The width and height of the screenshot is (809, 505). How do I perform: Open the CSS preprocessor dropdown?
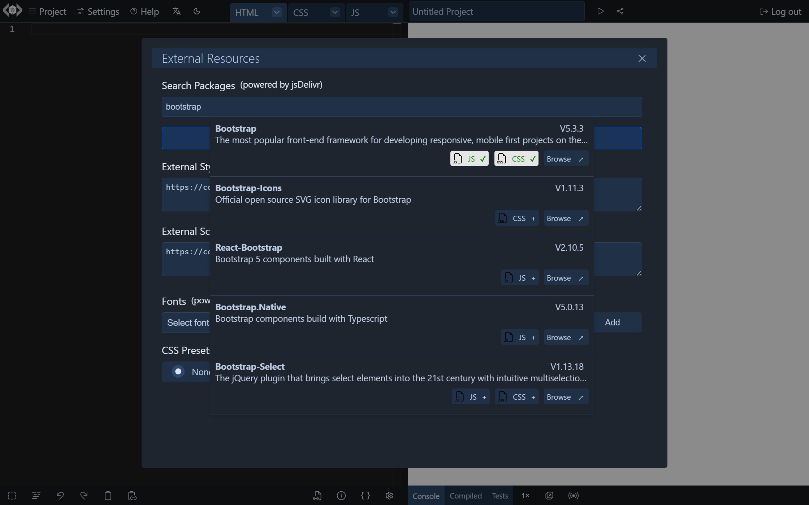pos(335,12)
